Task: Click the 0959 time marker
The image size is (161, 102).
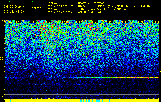Action: click(x=141, y=22)
